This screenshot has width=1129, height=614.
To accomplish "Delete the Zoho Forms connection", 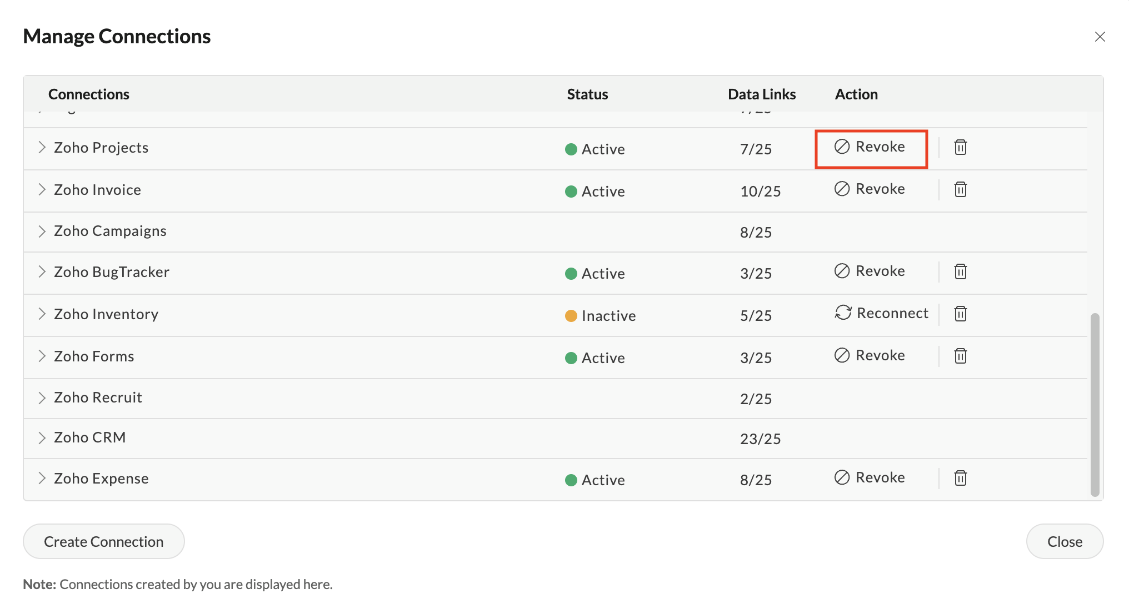I will pyautogui.click(x=960, y=356).
